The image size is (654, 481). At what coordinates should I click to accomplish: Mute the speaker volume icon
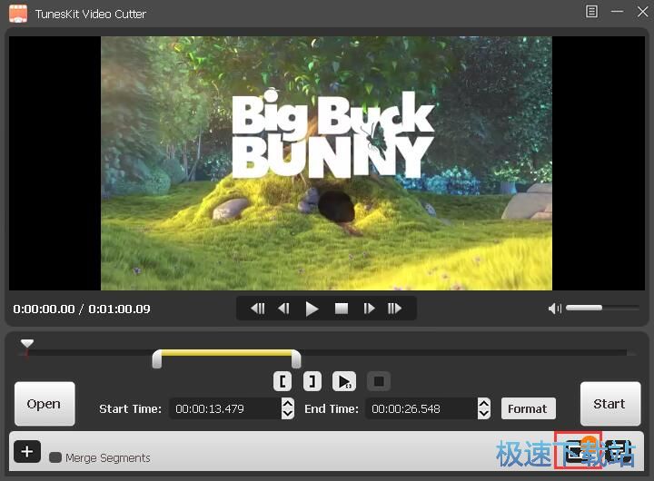pyautogui.click(x=555, y=309)
